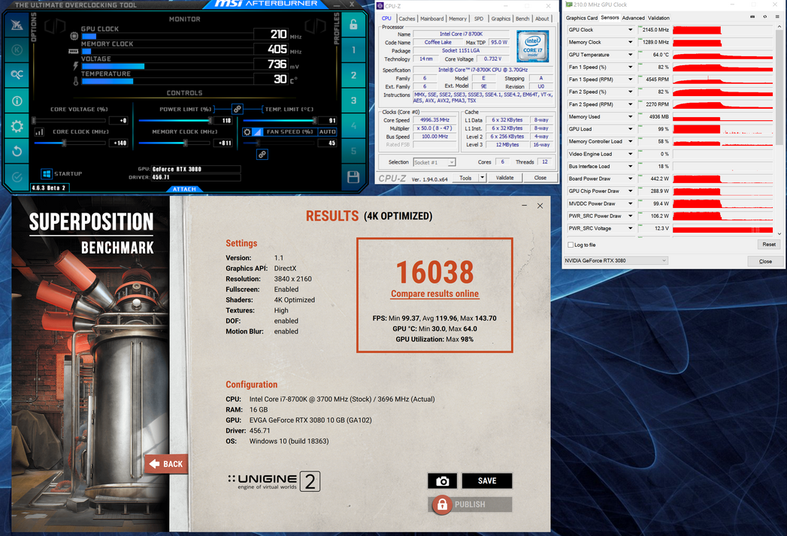Click the Intel Core i7 logo in CPU-Z
This screenshot has height=536, width=787.
(x=532, y=46)
